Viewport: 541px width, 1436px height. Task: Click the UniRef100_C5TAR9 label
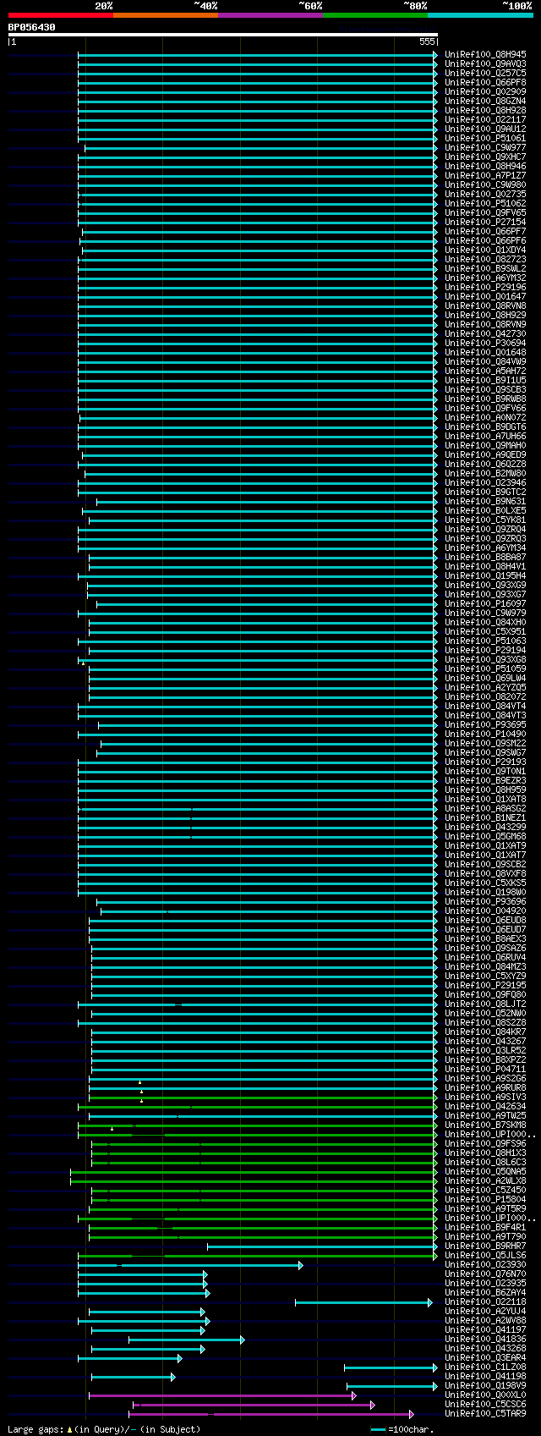coord(485,1414)
